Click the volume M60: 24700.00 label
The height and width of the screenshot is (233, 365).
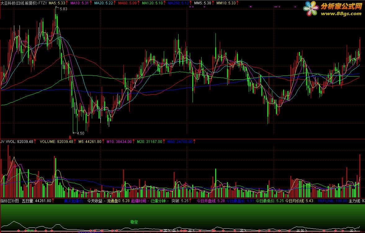tap(180, 141)
